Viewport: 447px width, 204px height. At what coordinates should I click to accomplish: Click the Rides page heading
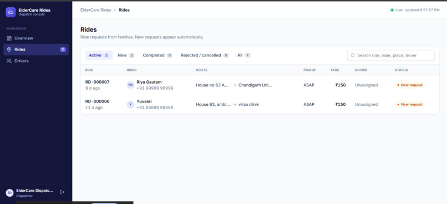(89, 29)
